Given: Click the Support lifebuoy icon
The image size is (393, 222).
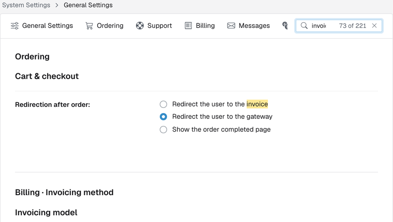Looking at the screenshot, I should click(140, 25).
